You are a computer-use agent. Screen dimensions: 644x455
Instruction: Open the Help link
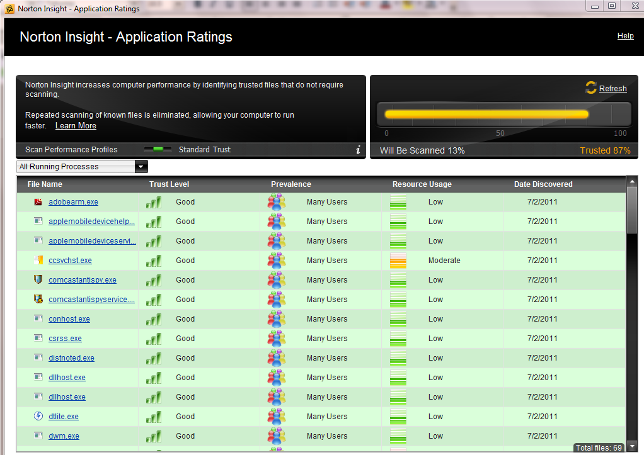pos(625,36)
